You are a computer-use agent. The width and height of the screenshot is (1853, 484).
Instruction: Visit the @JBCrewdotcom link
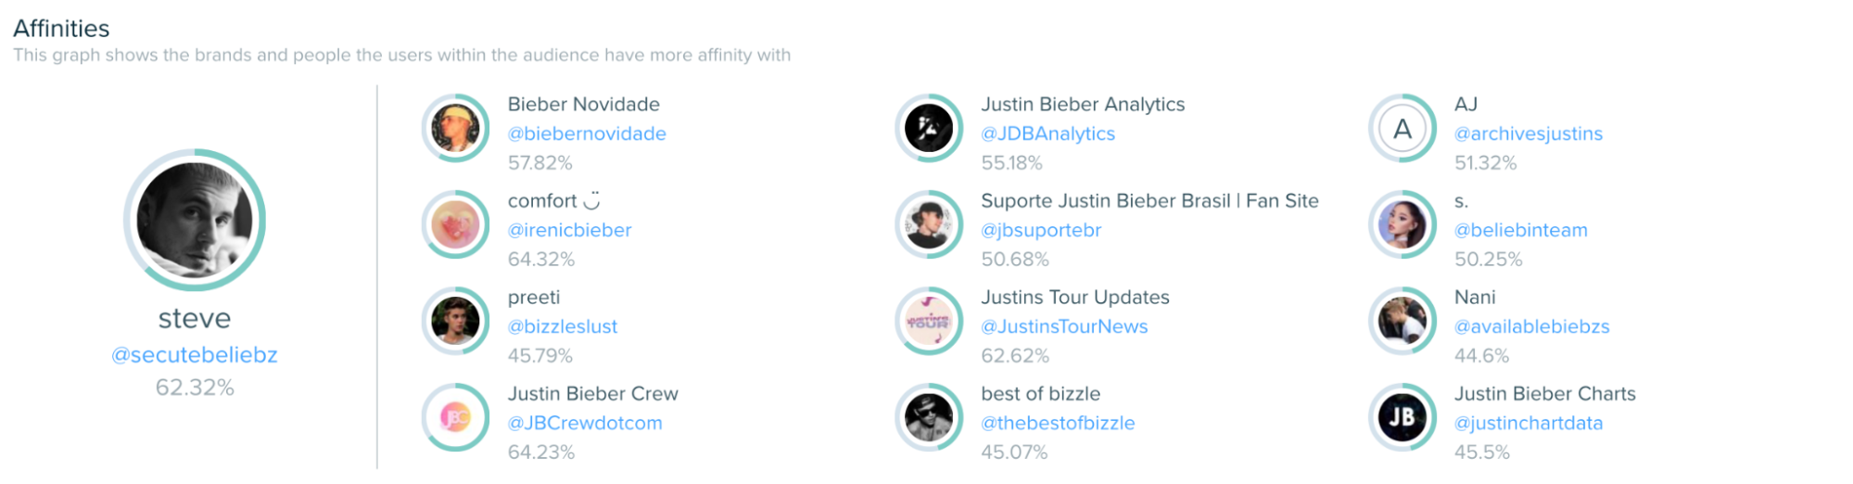(585, 423)
